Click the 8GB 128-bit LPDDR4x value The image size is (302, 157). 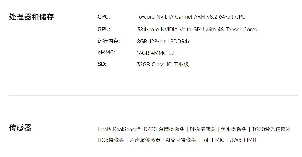[x=163, y=42]
